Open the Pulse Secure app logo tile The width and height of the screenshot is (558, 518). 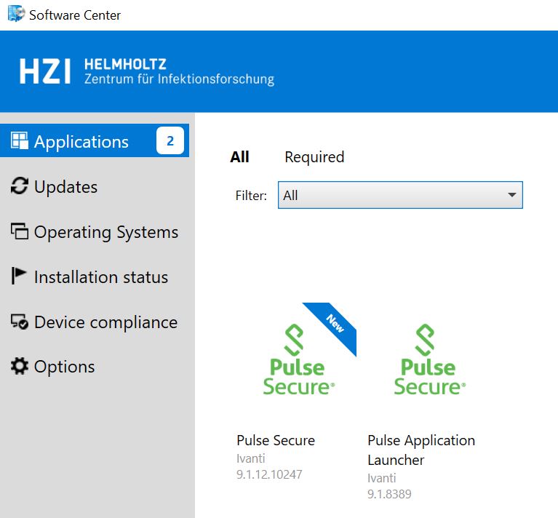pos(298,360)
